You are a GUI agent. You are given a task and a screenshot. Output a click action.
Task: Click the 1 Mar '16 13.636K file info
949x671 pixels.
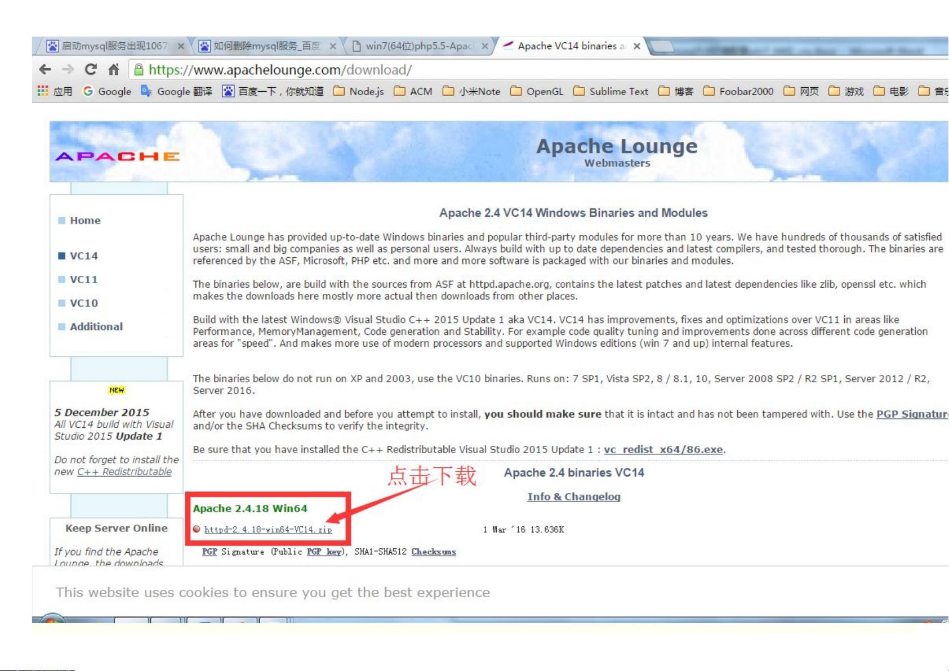tap(523, 530)
